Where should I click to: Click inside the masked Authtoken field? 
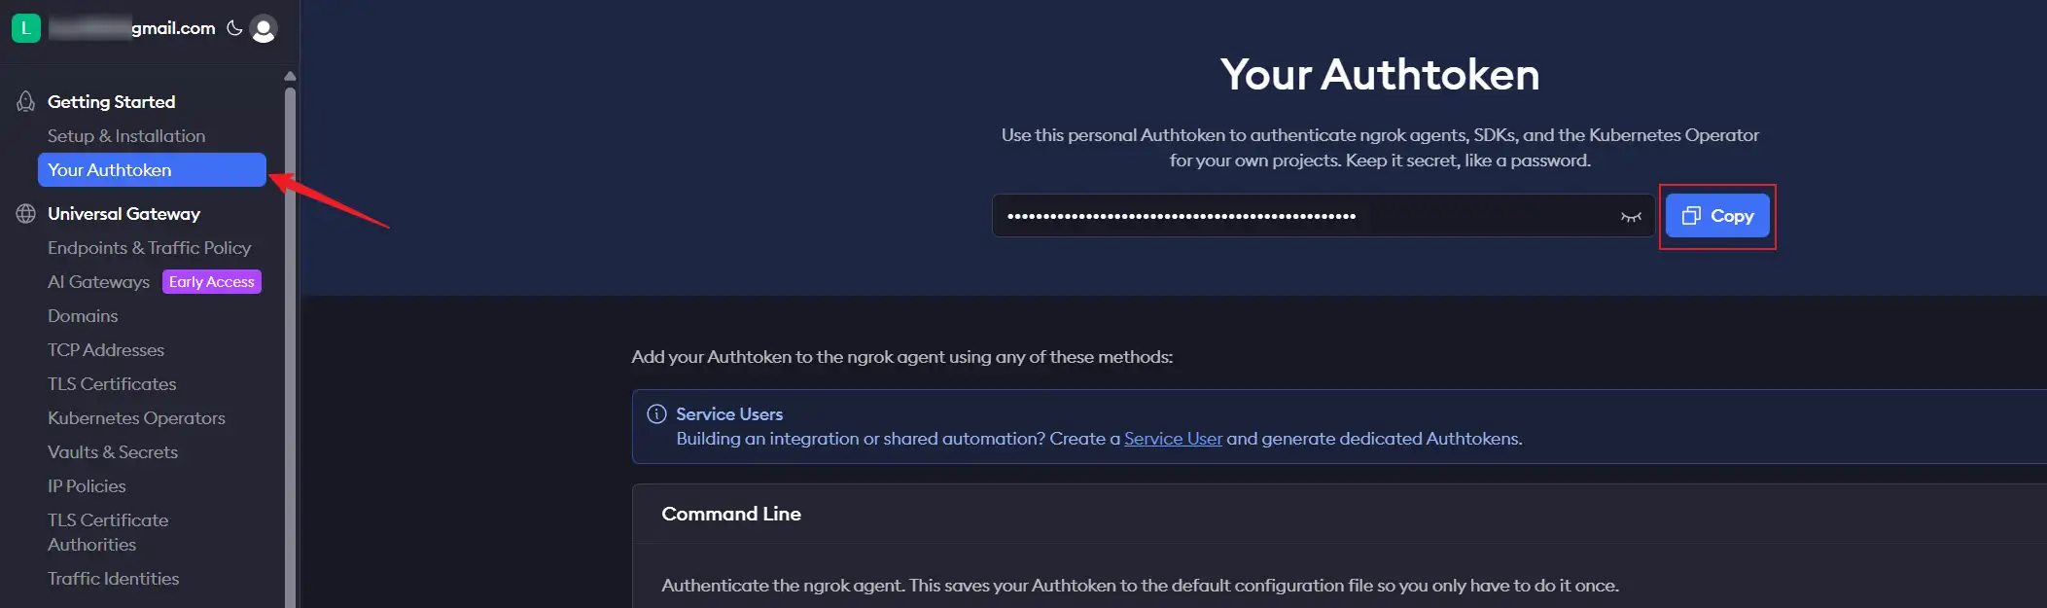[x=1264, y=215]
